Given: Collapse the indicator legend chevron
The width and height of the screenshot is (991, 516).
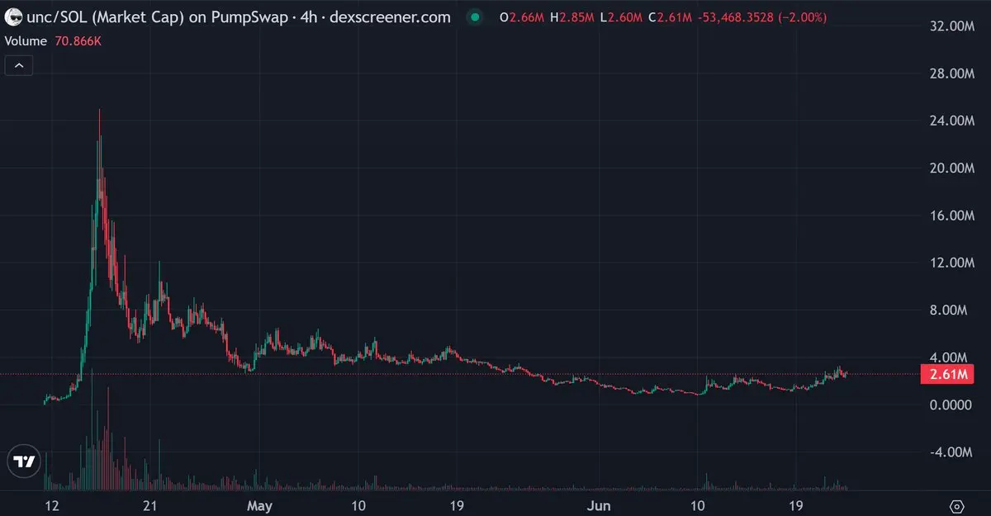Looking at the screenshot, I should (x=19, y=65).
